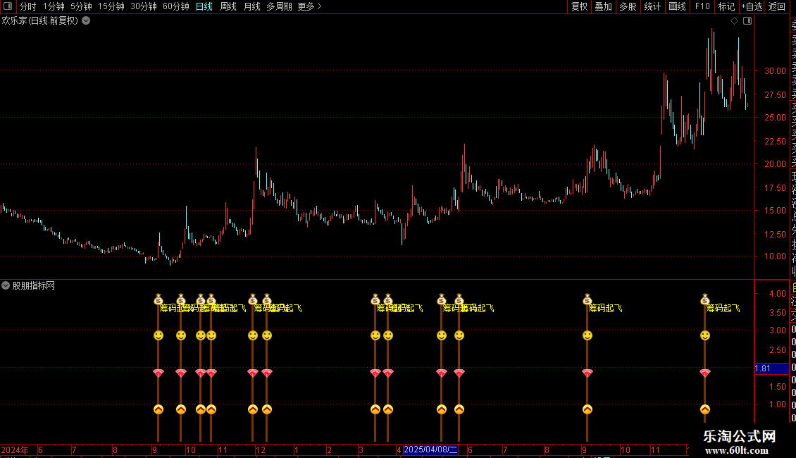Click the 30.00 price axis label
The width and height of the screenshot is (796, 458).
tap(775, 71)
